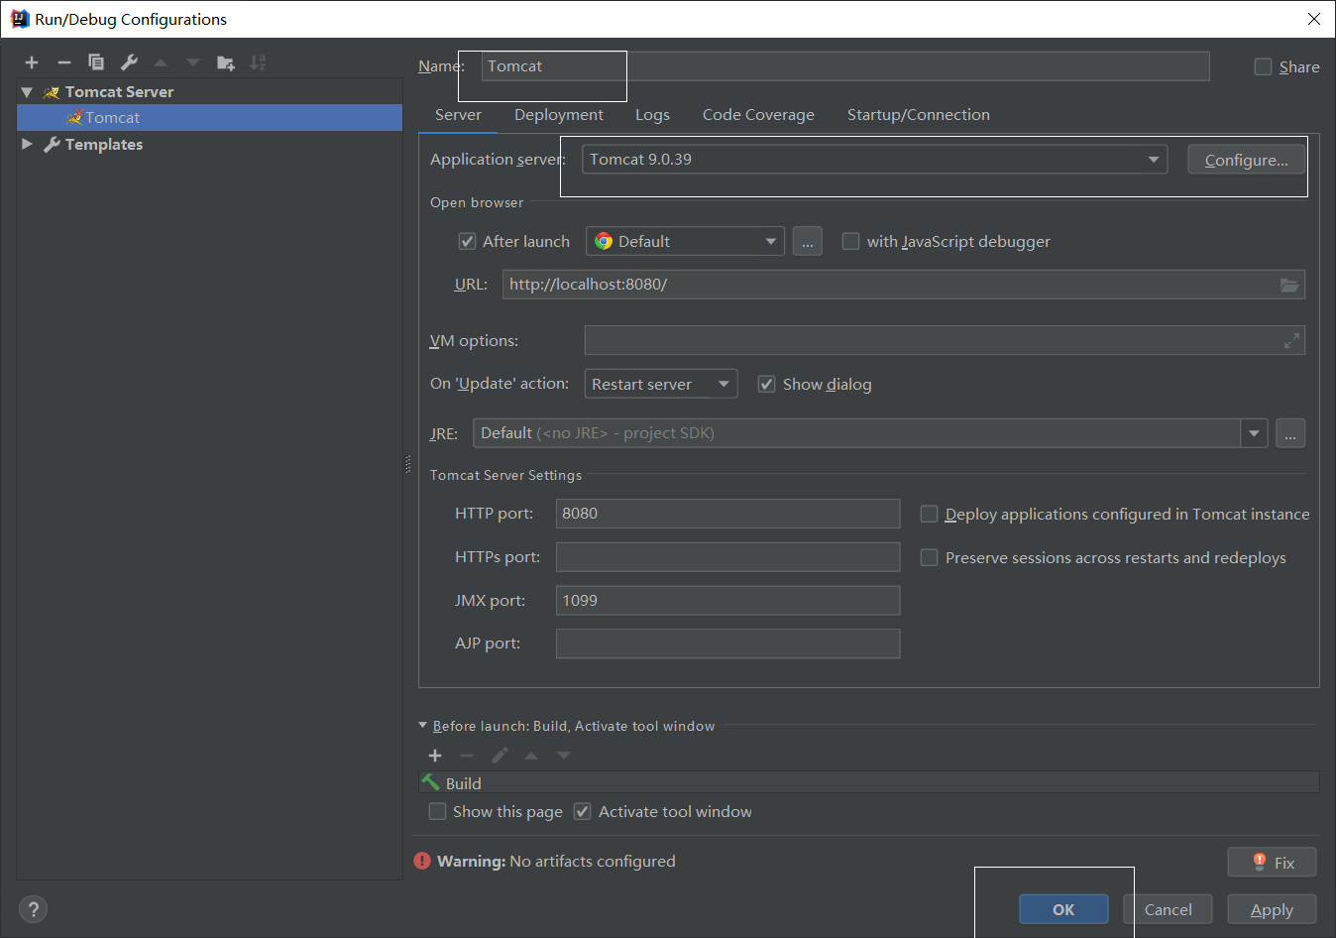Expand the Templates tree node

pyautogui.click(x=27, y=144)
